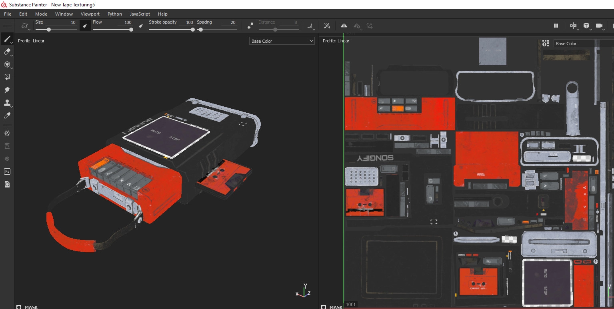Click the MASK label below 3D viewport
Viewport: 614px width, 309px height.
coord(31,307)
